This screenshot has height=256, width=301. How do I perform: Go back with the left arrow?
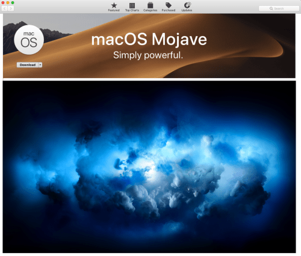point(5,8)
